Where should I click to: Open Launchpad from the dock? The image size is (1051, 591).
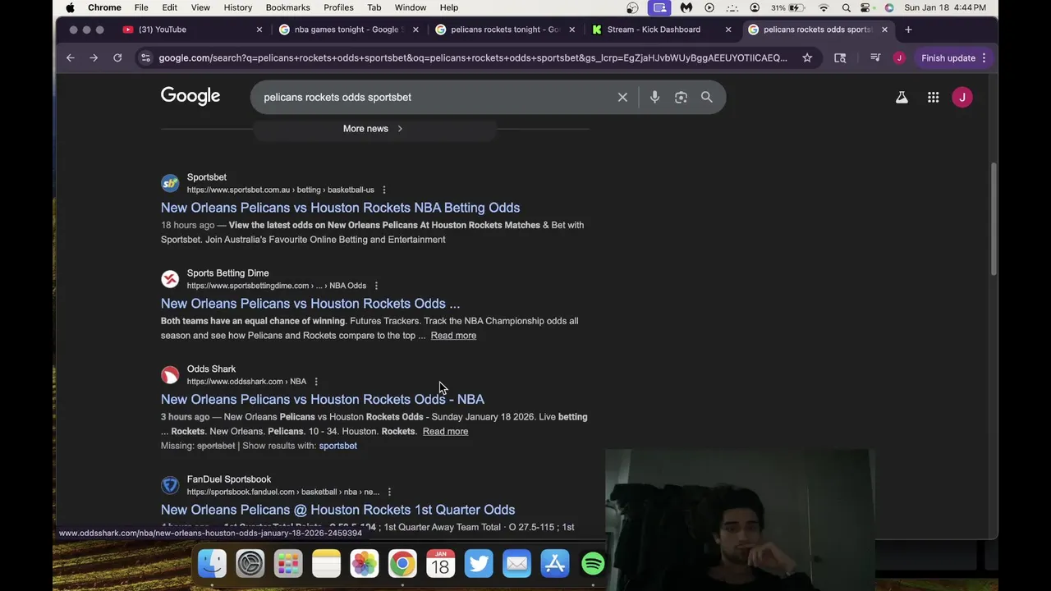pyautogui.click(x=288, y=564)
